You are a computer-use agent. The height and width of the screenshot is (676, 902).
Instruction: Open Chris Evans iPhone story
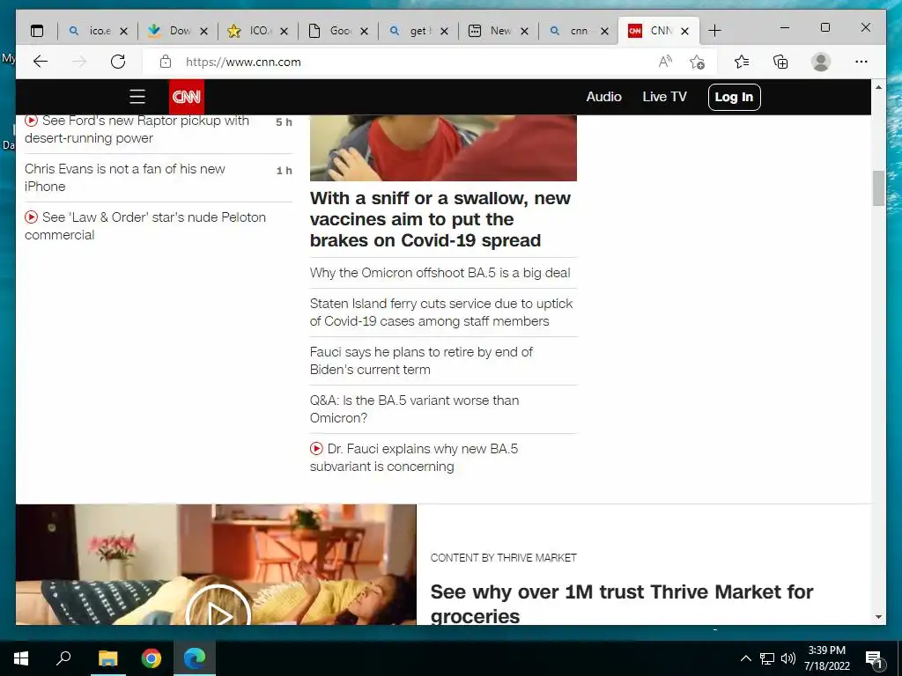125,178
